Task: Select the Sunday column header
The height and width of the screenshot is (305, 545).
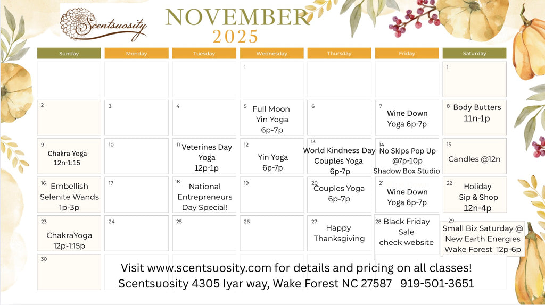Action: click(x=69, y=53)
